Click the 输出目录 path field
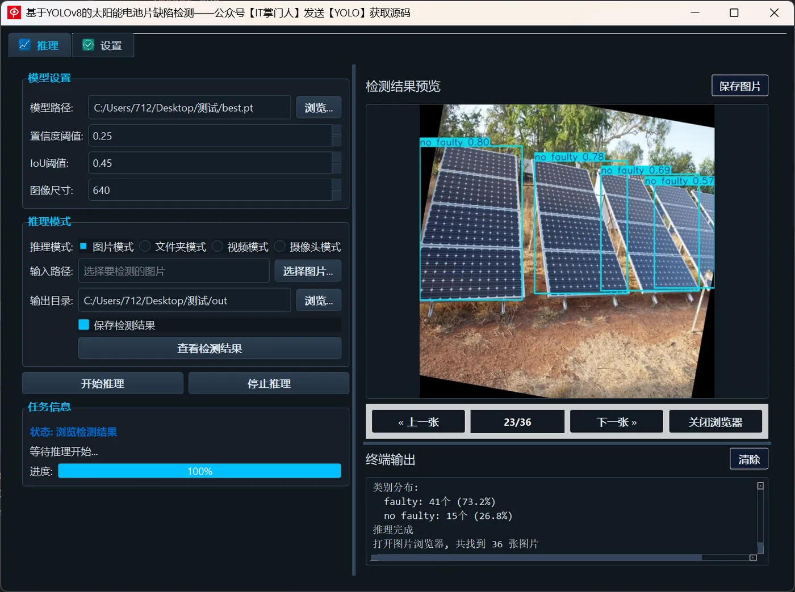This screenshot has height=592, width=795. [185, 301]
